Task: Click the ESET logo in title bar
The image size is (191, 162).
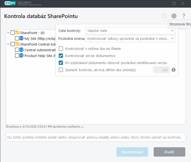Action: coord(10,3)
